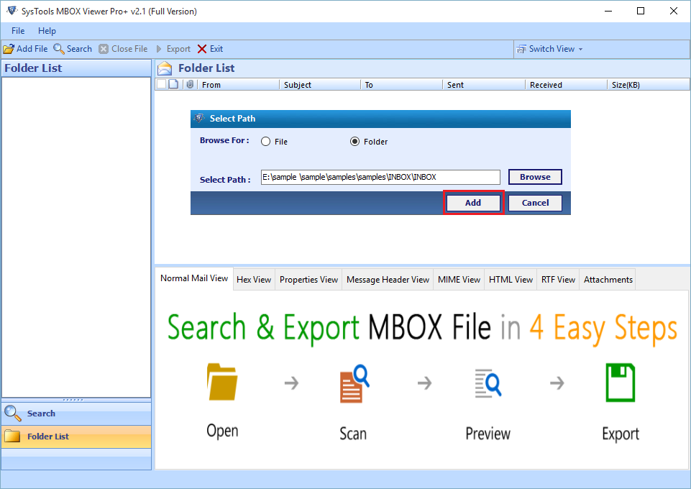Click the SysTools app icon in title bar
Viewport: 691px width, 489px height.
point(12,11)
